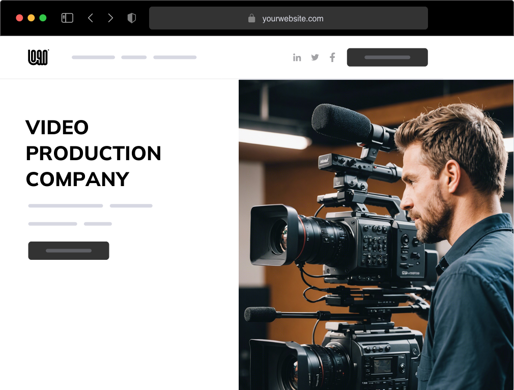Click the red close traffic light
The width and height of the screenshot is (514, 390).
point(19,17)
